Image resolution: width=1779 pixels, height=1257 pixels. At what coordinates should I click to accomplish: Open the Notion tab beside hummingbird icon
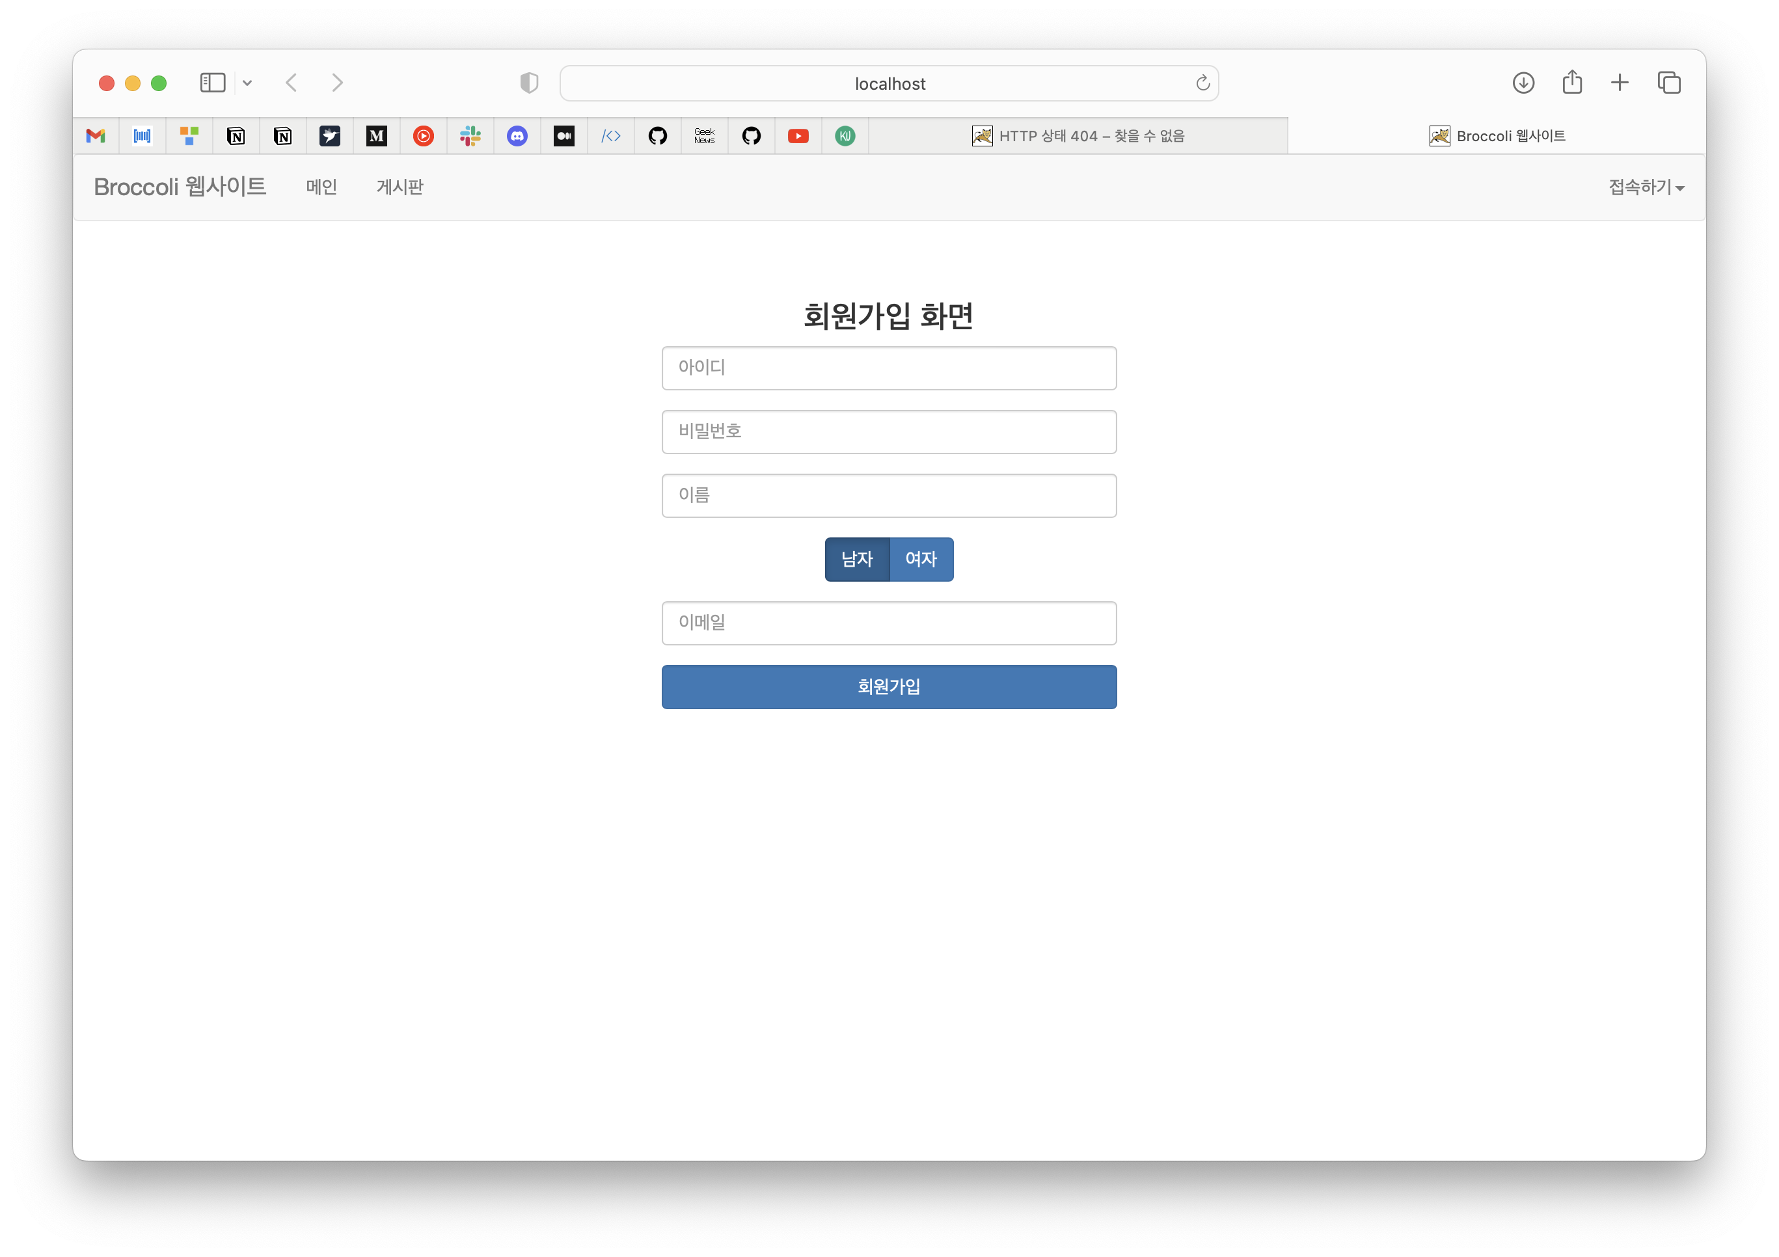point(283,137)
